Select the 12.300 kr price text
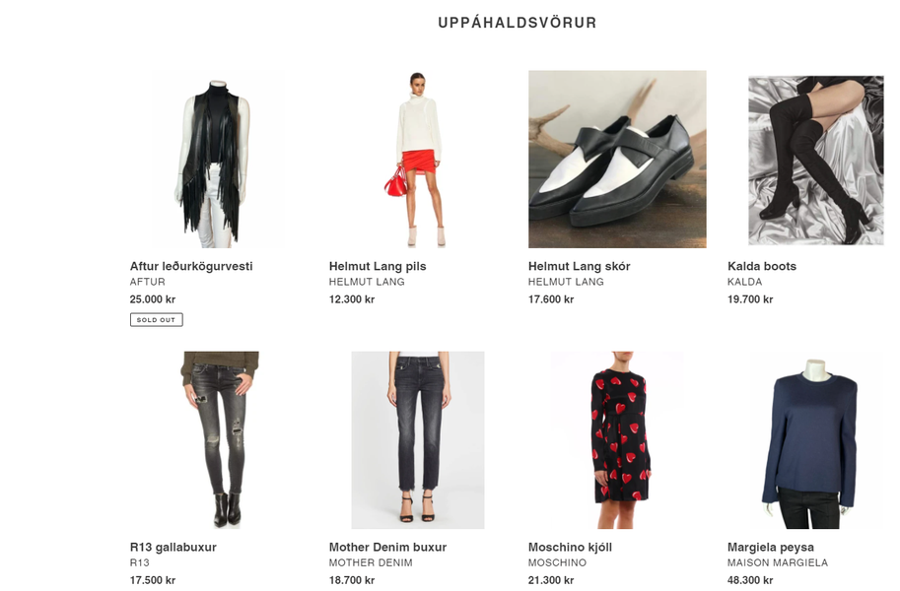The image size is (900, 591). (352, 298)
